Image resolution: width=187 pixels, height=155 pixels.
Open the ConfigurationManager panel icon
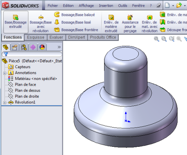click(x=24, y=47)
